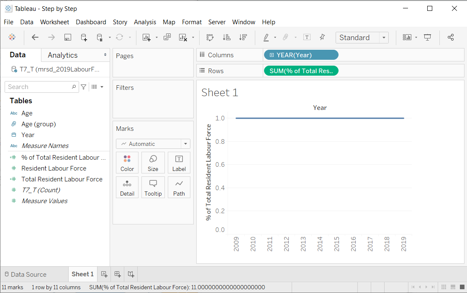Click the Tooltip button in Marks
This screenshot has height=293, width=467.
[153, 187]
